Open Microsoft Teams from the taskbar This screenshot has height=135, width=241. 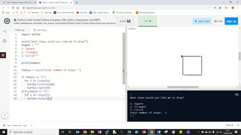click(188, 132)
